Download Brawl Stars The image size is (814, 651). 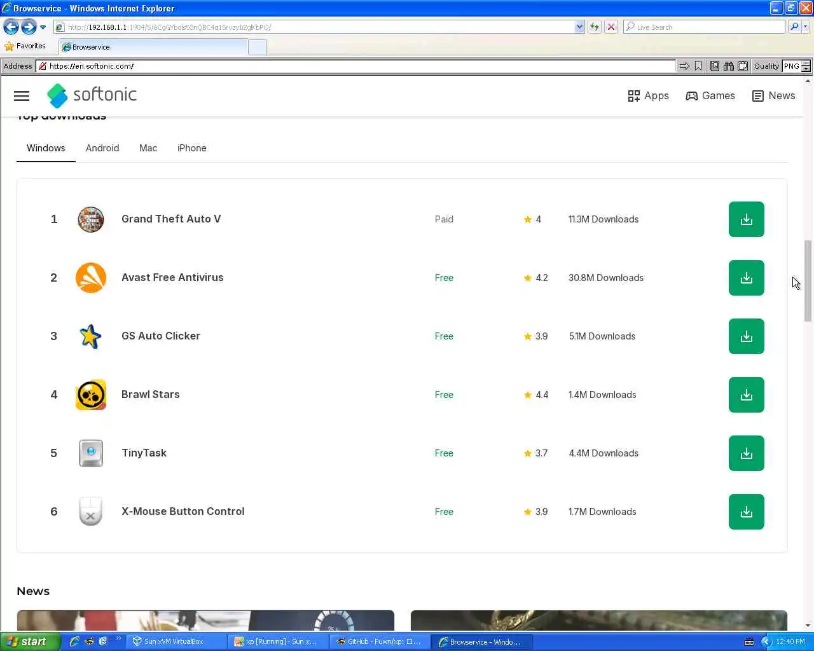(x=747, y=395)
